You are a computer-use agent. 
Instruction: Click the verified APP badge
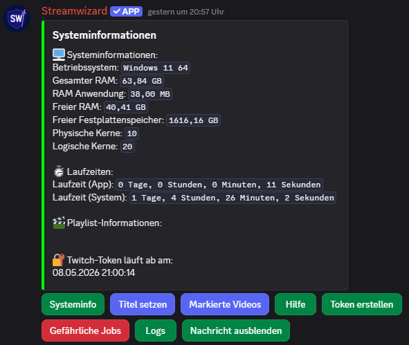pos(126,12)
